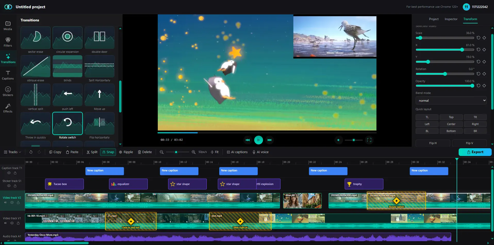
Task: Click the Undo arrow in the timeline toolbar
Action: (x=31, y=152)
